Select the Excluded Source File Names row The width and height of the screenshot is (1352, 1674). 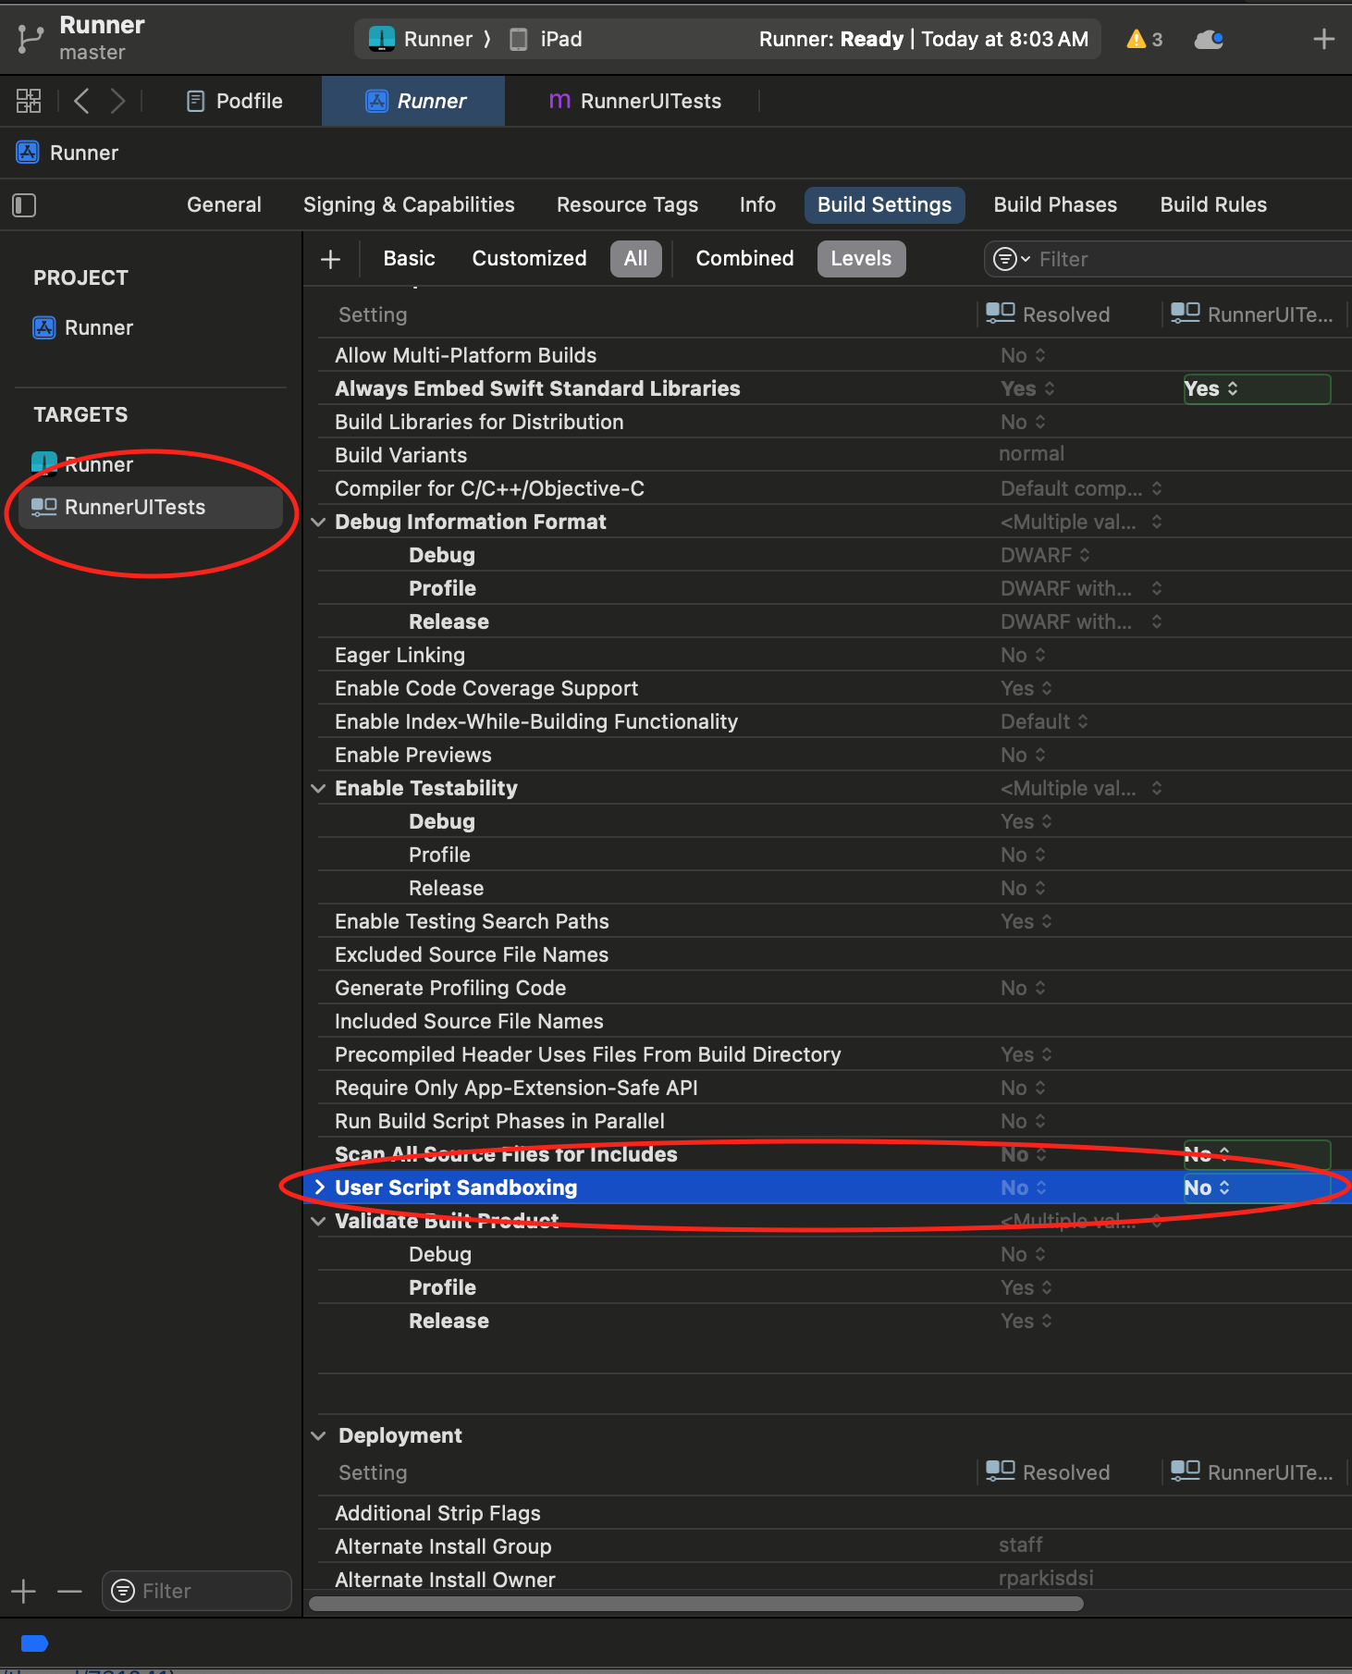[x=834, y=954]
